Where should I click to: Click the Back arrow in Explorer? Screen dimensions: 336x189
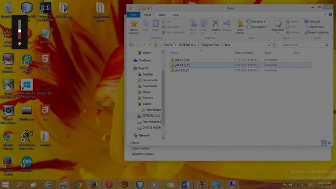(x=132, y=45)
